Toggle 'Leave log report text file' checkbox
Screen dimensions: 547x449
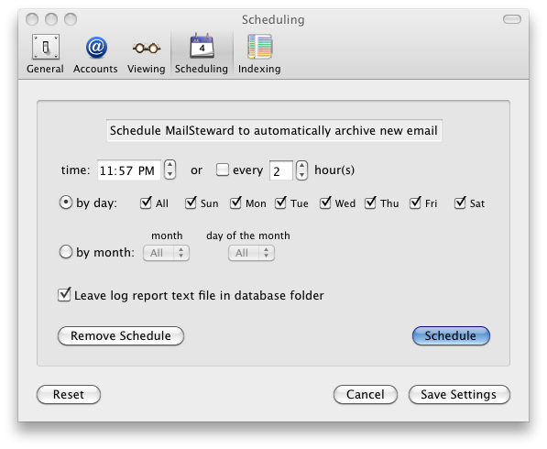64,295
